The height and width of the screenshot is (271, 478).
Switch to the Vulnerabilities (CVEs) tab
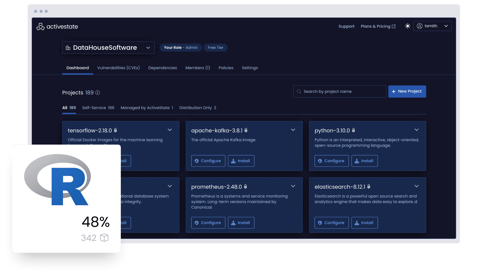pyautogui.click(x=118, y=68)
